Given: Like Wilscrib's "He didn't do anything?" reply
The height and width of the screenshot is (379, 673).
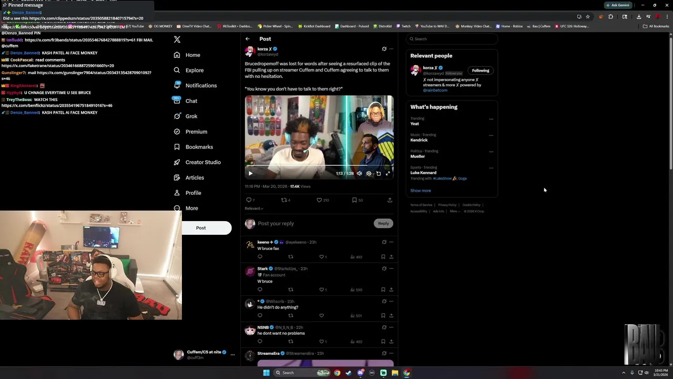Looking at the screenshot, I should (x=321, y=316).
